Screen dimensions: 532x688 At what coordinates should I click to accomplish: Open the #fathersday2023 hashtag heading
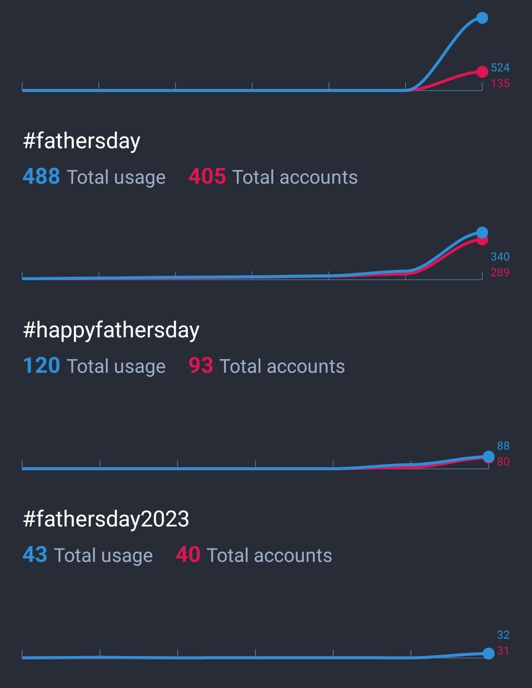pos(106,519)
